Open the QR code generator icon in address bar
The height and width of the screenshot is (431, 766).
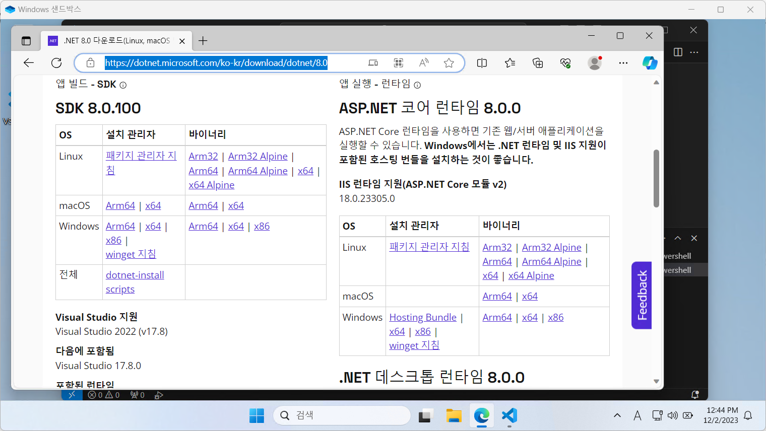point(399,63)
